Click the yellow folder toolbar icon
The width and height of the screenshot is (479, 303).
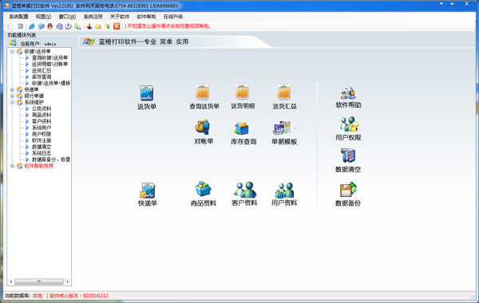tap(98, 26)
